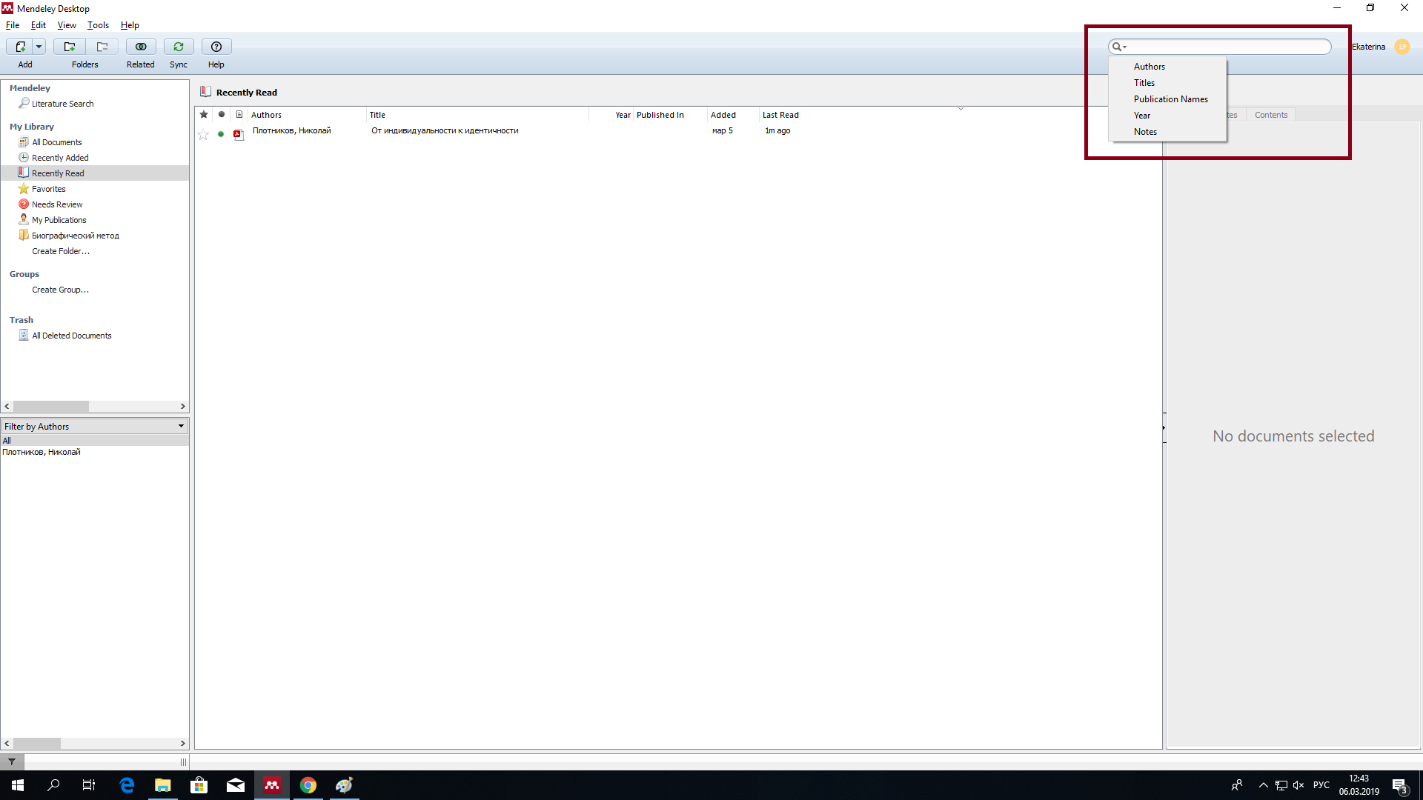The width and height of the screenshot is (1423, 800).
Task: Click the filter funnel icon at bottom left
Action: click(12, 761)
